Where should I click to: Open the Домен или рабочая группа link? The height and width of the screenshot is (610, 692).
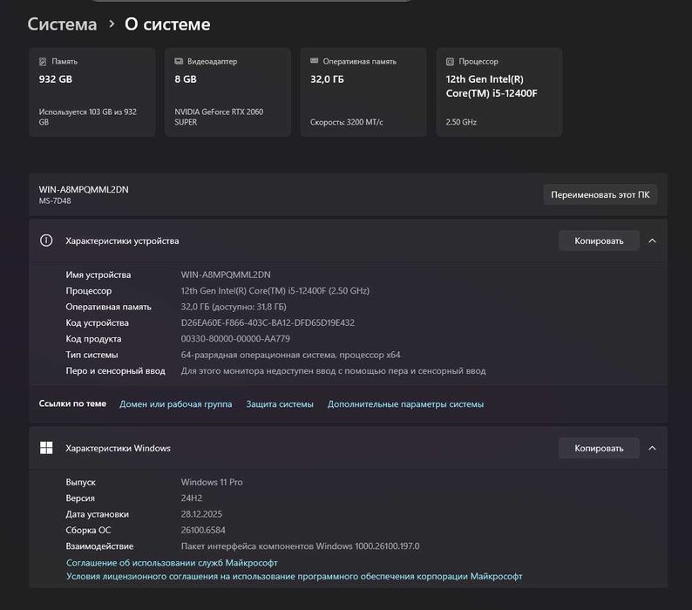(175, 404)
